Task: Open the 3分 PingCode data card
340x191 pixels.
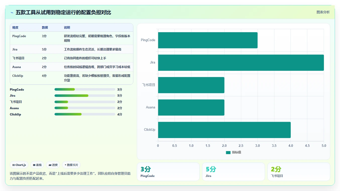Action: point(168,172)
